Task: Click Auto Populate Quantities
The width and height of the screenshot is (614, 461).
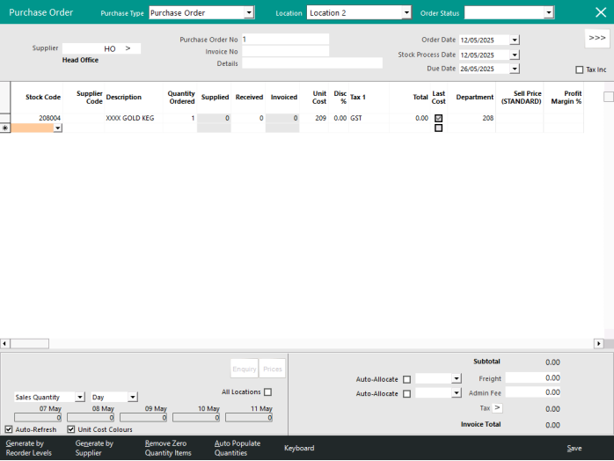Action: [238, 448]
